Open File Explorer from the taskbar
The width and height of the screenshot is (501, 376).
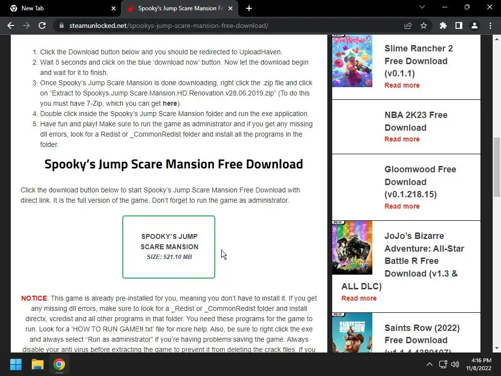pos(37,364)
